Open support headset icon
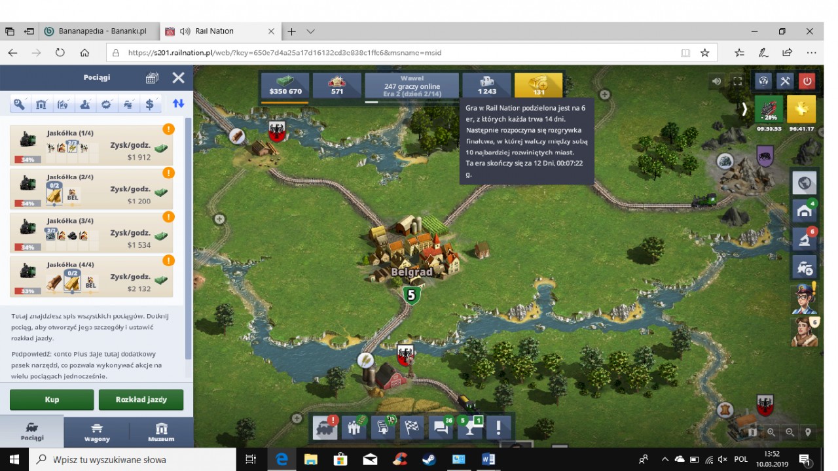Viewport: 838px width, 471px height. [x=763, y=81]
